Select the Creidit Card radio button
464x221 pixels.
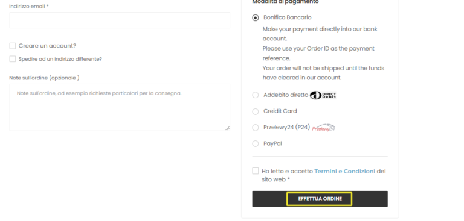pyautogui.click(x=256, y=111)
